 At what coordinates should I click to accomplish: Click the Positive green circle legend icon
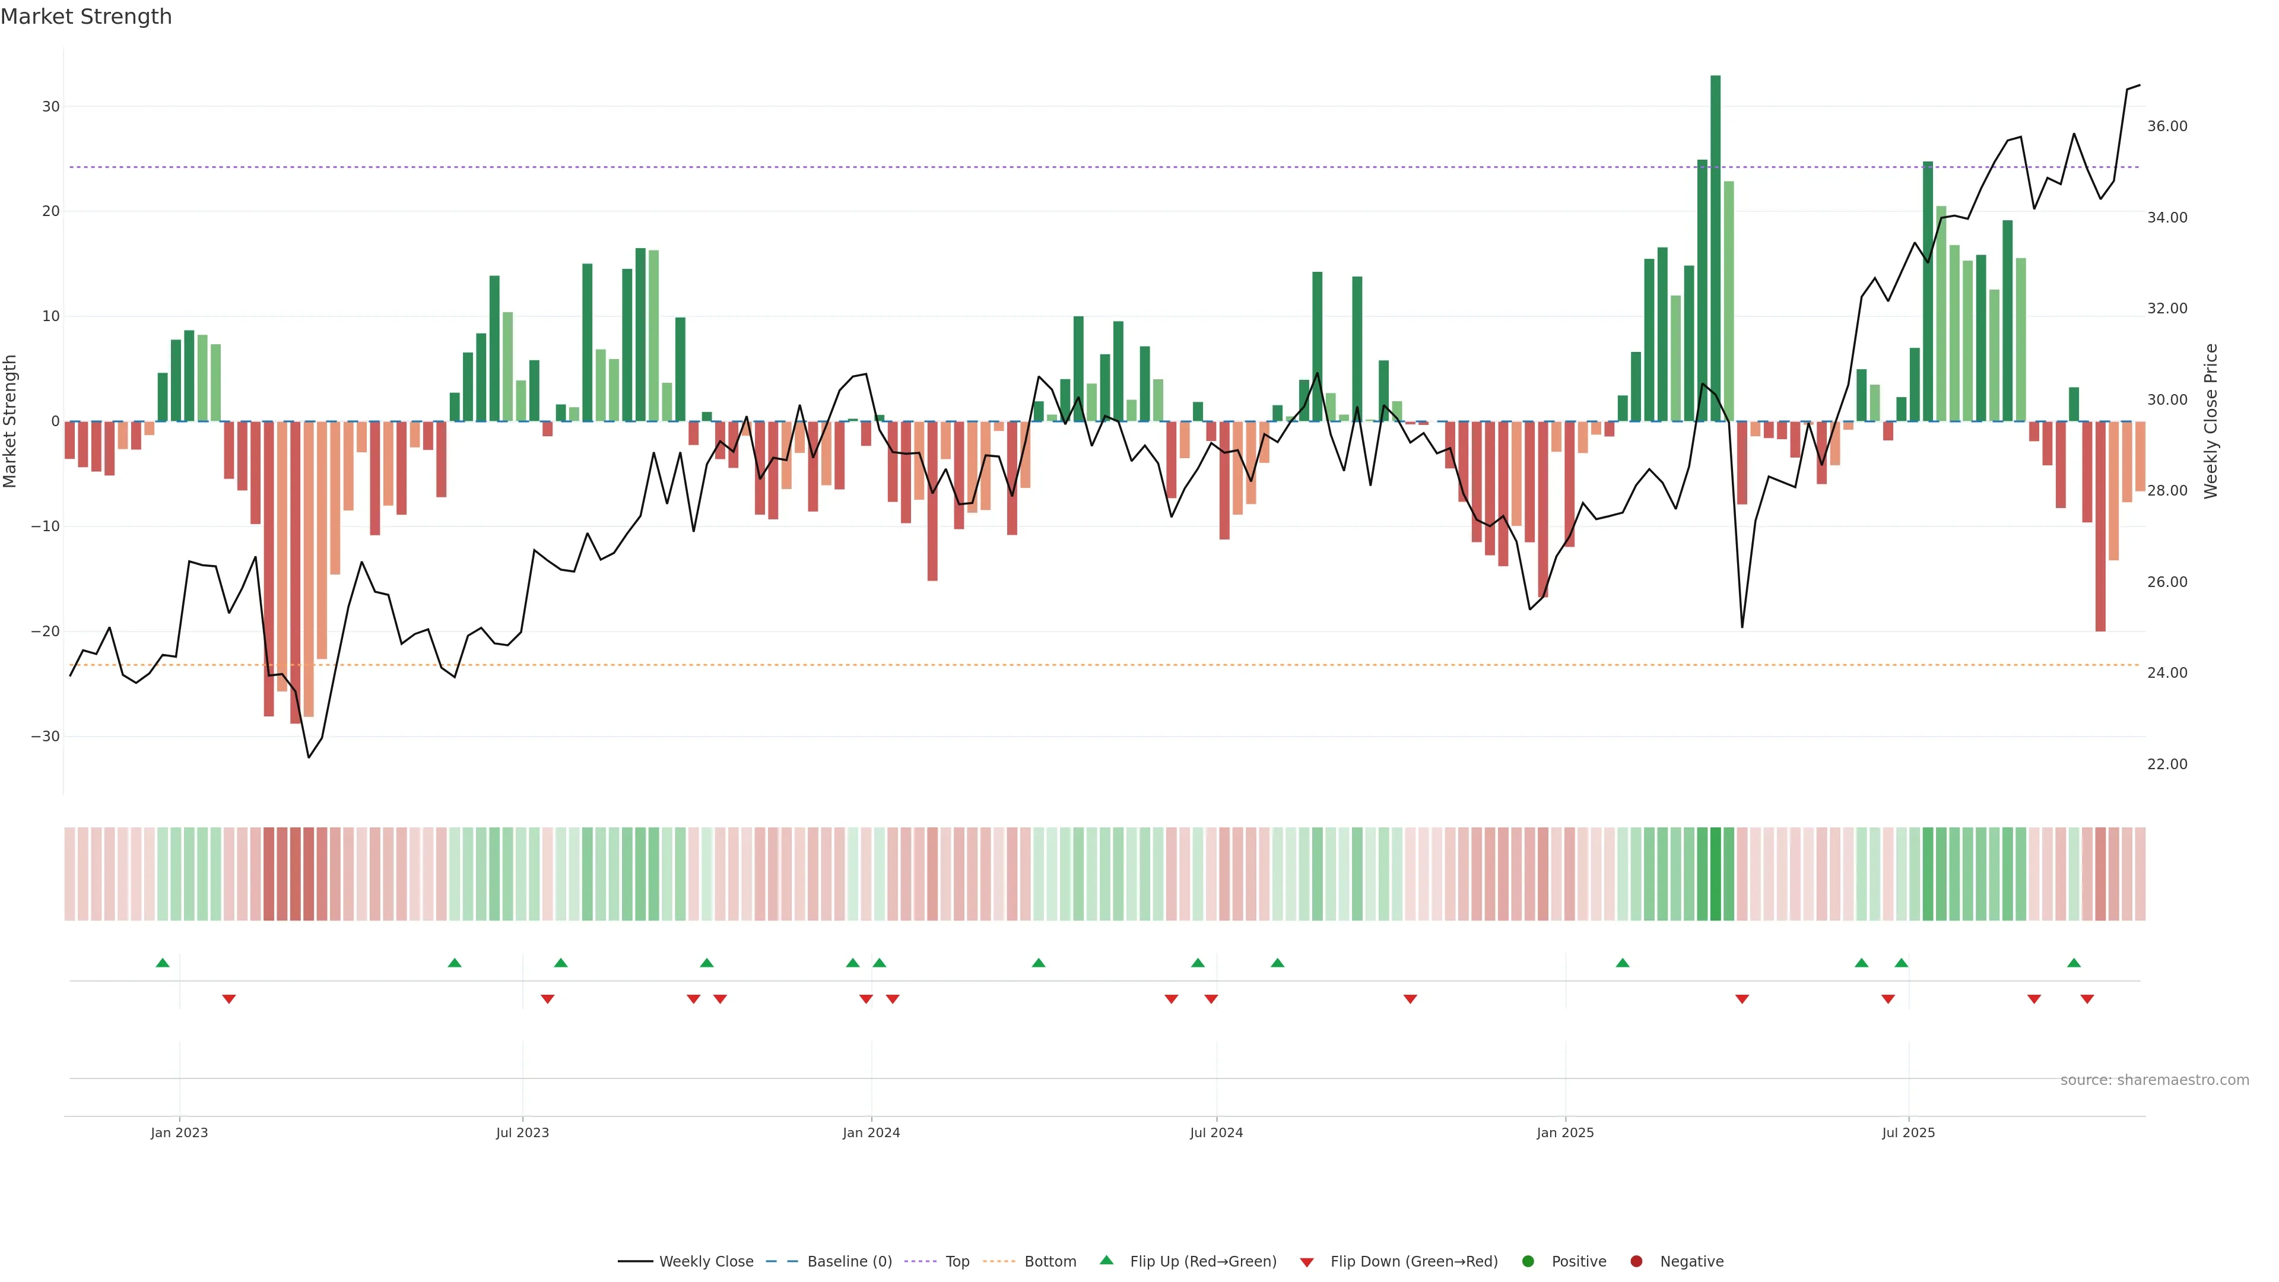click(1528, 1262)
